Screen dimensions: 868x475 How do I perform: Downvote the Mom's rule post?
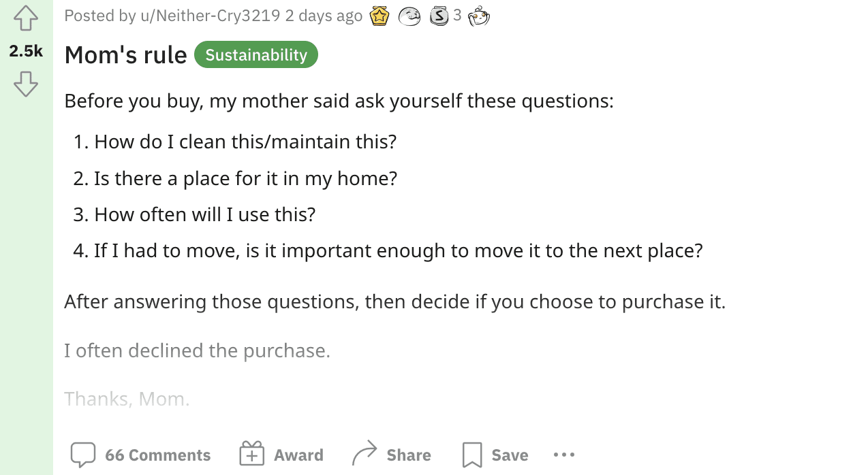tap(25, 84)
